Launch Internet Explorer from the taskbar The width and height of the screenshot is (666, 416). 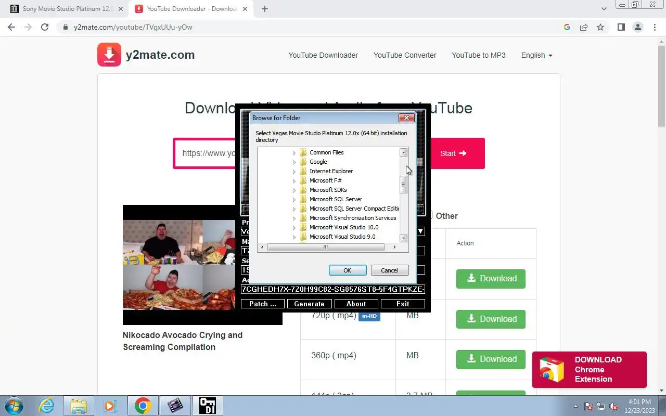click(47, 406)
